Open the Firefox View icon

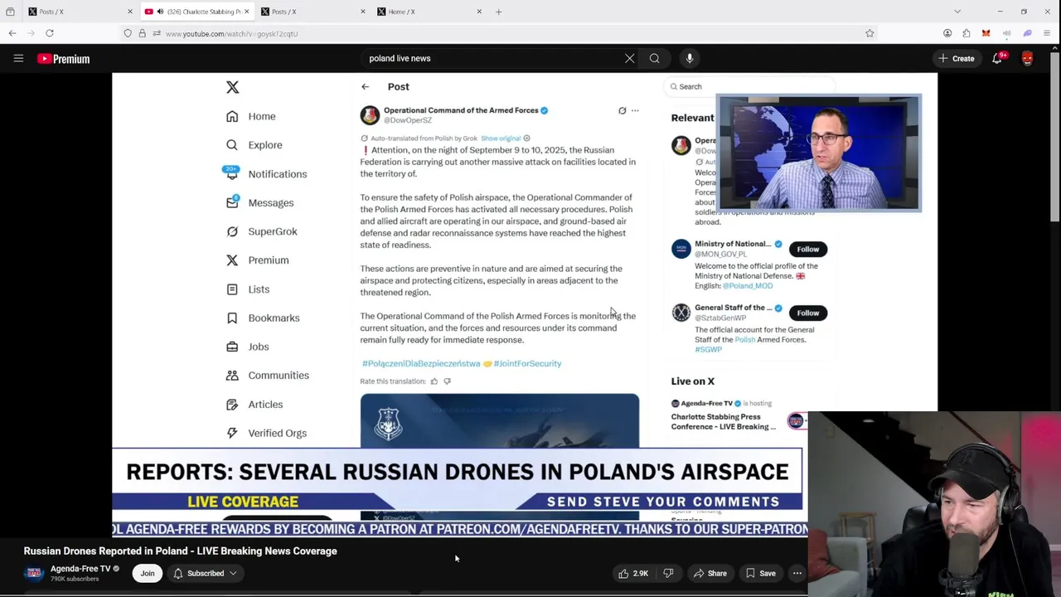pos(10,12)
